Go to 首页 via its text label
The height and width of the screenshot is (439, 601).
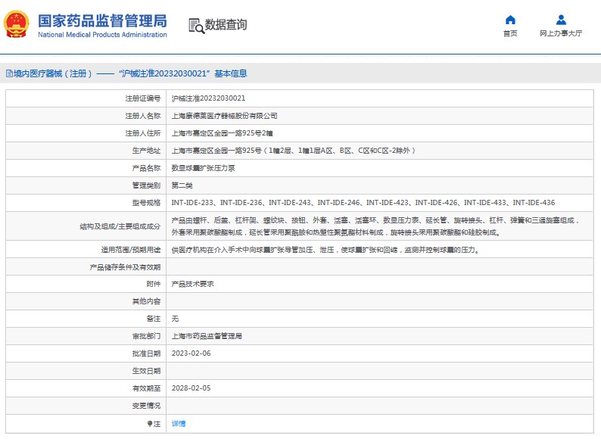pyautogui.click(x=510, y=34)
